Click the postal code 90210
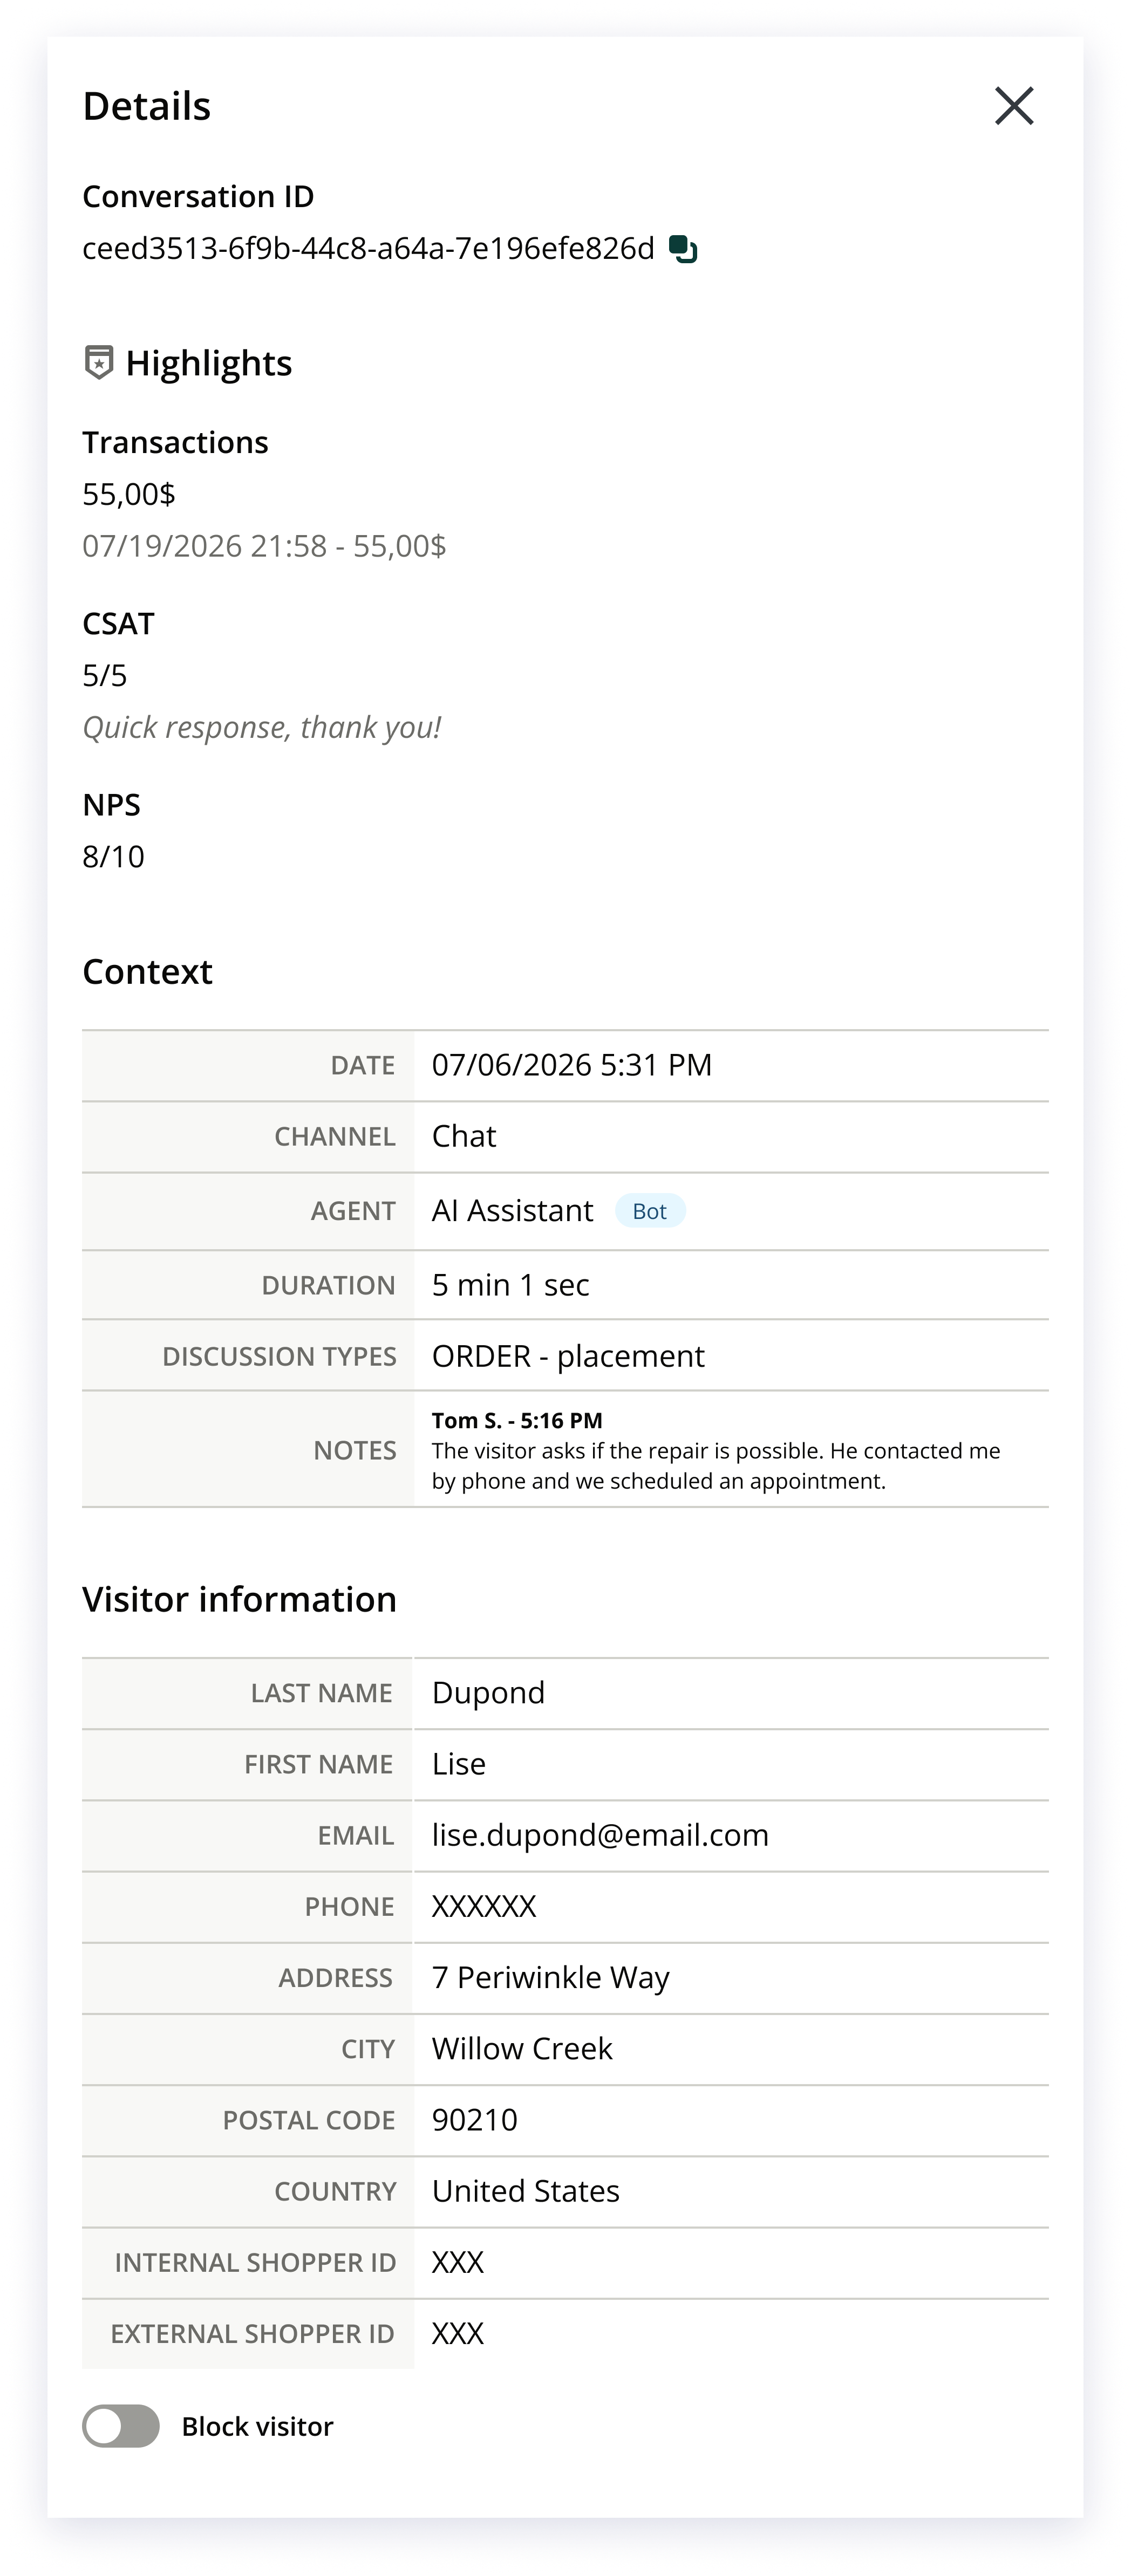 475,2120
